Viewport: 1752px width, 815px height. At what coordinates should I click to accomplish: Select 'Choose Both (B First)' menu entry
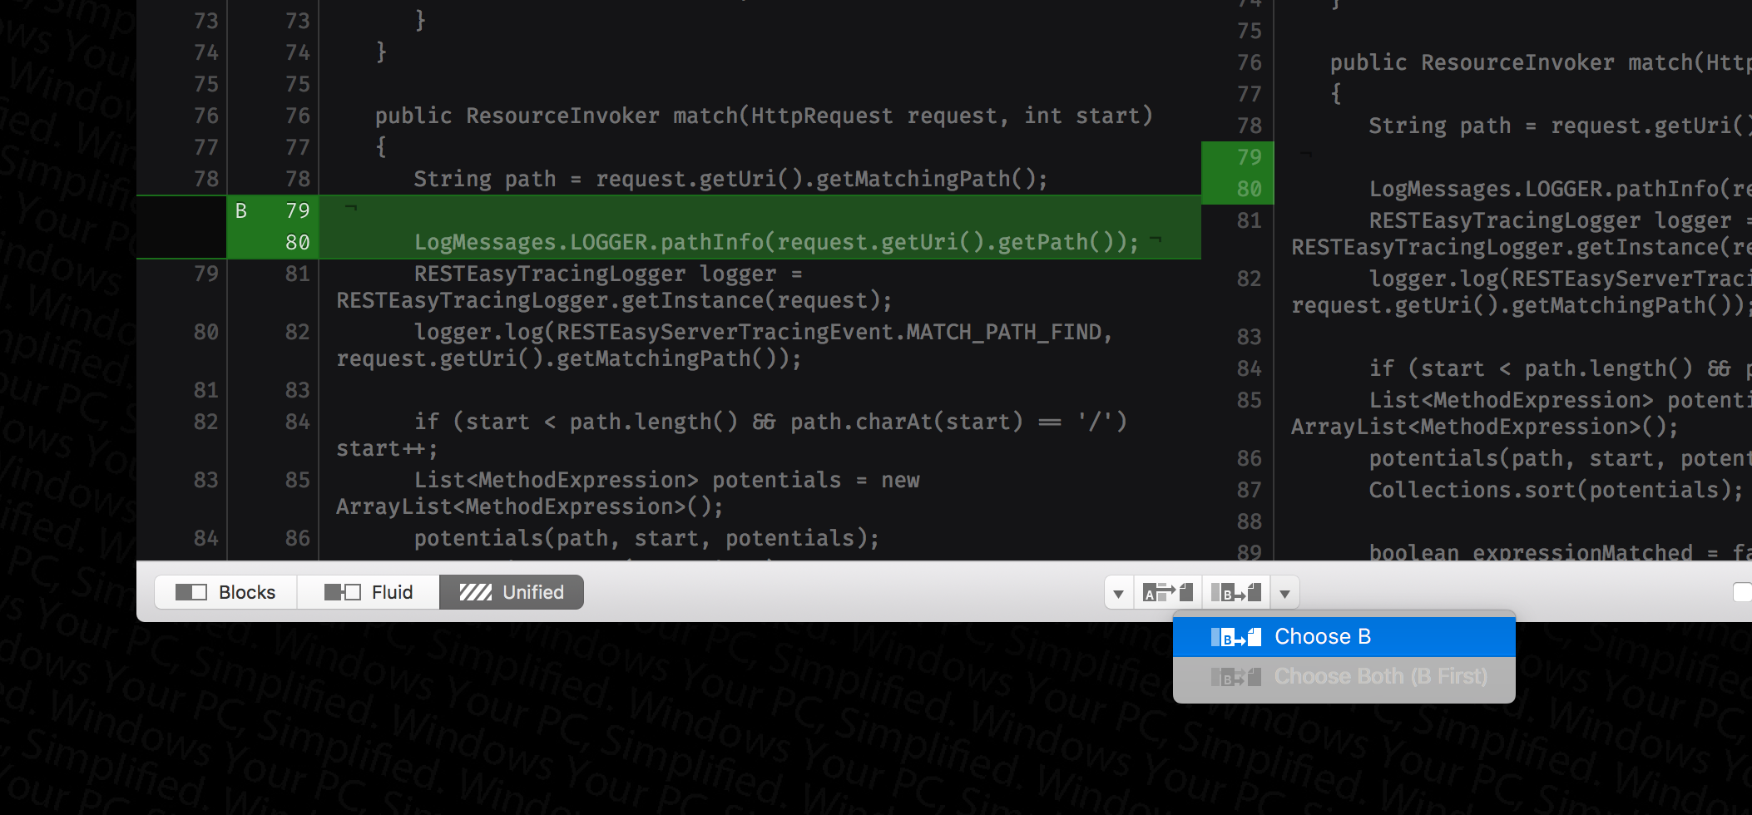tap(1344, 677)
